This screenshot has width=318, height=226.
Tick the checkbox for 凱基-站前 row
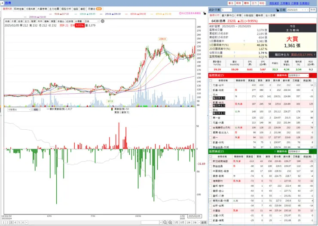(210, 90)
